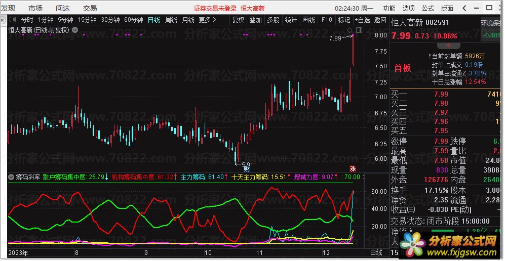The width and height of the screenshot is (505, 261).
Task: Click the 买五 order book row
Action: tap(445, 130)
